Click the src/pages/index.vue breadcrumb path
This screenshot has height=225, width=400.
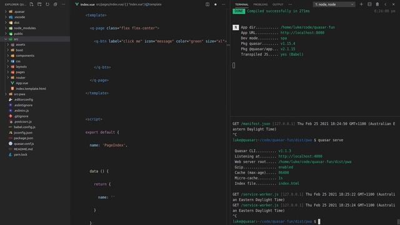pyautogui.click(x=110, y=4)
